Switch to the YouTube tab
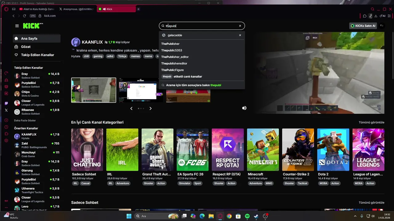The image size is (394, 221). [37, 9]
